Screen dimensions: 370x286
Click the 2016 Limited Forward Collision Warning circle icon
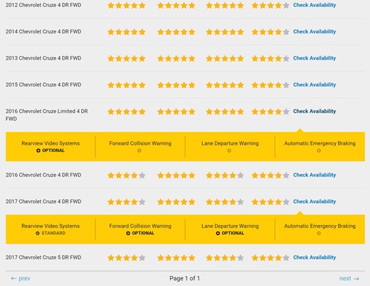click(139, 150)
